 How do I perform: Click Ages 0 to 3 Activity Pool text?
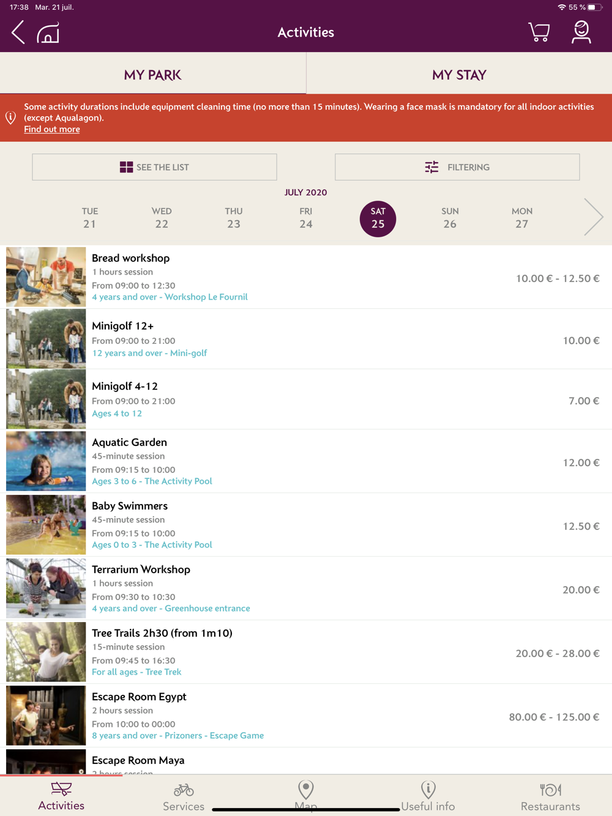coord(152,545)
